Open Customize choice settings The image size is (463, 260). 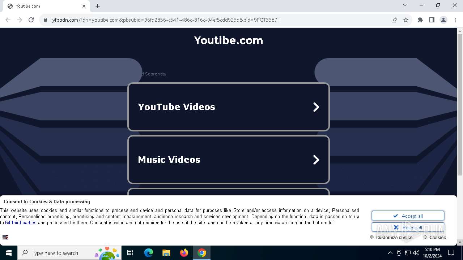[391, 237]
